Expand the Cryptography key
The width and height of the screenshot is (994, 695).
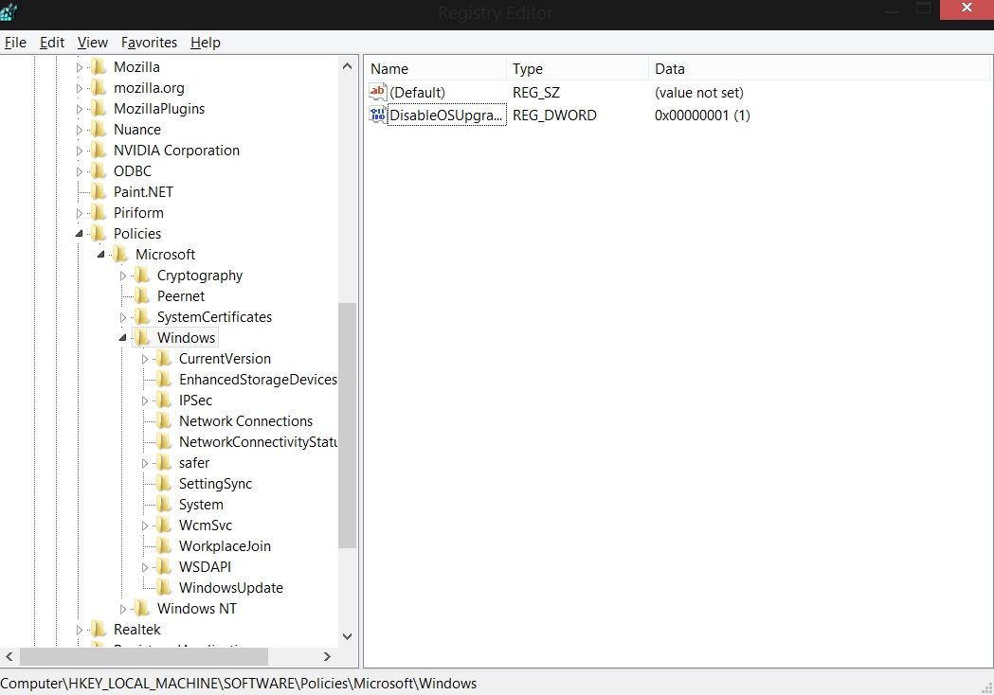(123, 276)
